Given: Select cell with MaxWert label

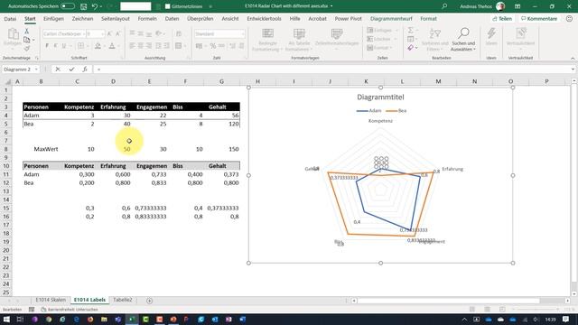Looking at the screenshot, I should [41, 149].
